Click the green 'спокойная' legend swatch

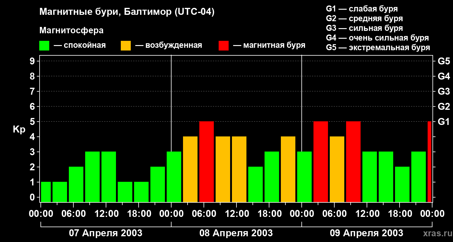tap(44, 46)
